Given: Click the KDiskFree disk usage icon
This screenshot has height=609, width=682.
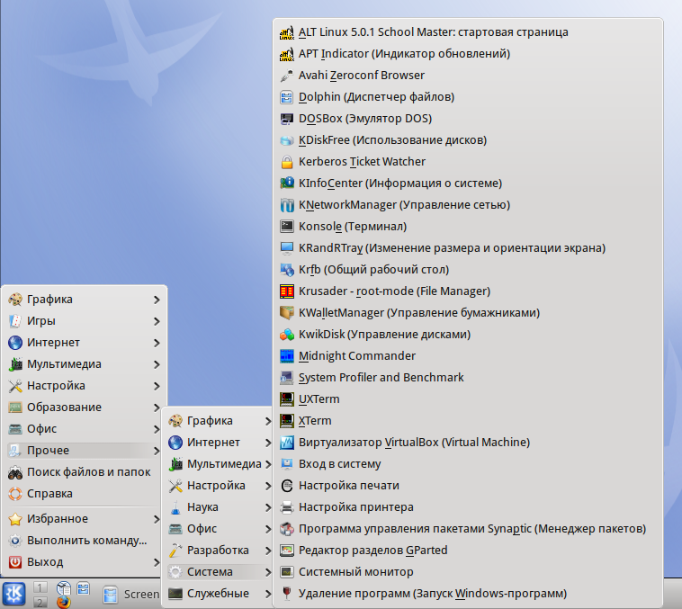Looking at the screenshot, I should (x=287, y=140).
